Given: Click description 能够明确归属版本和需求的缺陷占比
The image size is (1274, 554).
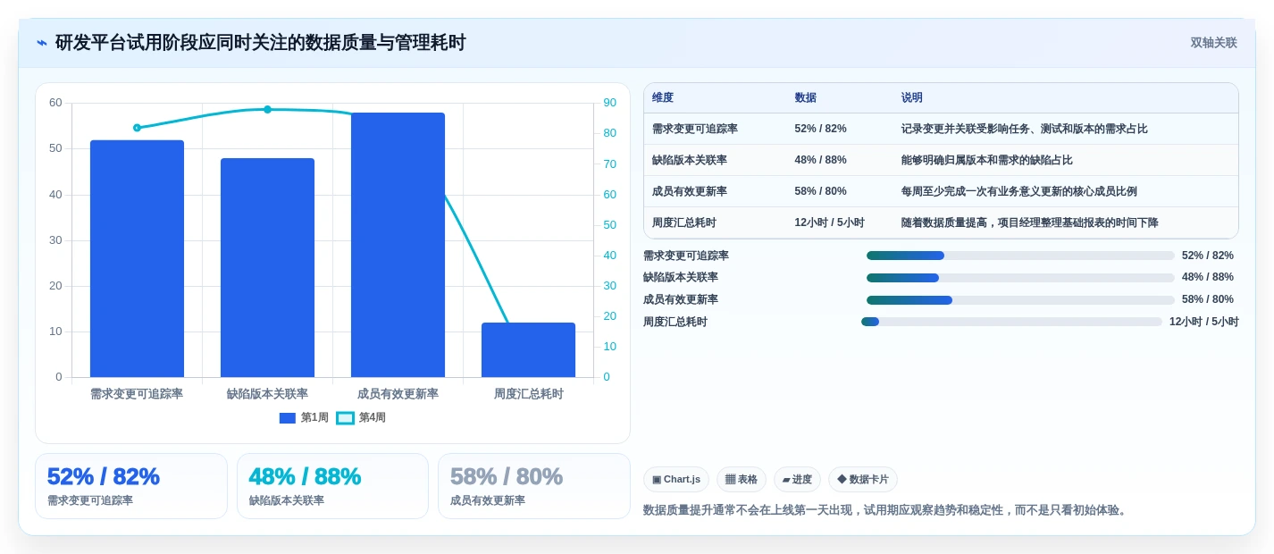Looking at the screenshot, I should point(986,160).
